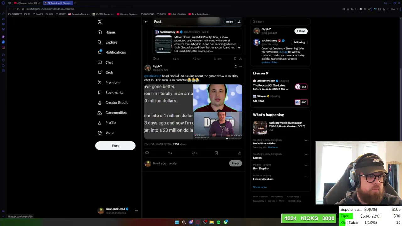
Task: Open Chat in the sidebar
Action: (x=105, y=62)
